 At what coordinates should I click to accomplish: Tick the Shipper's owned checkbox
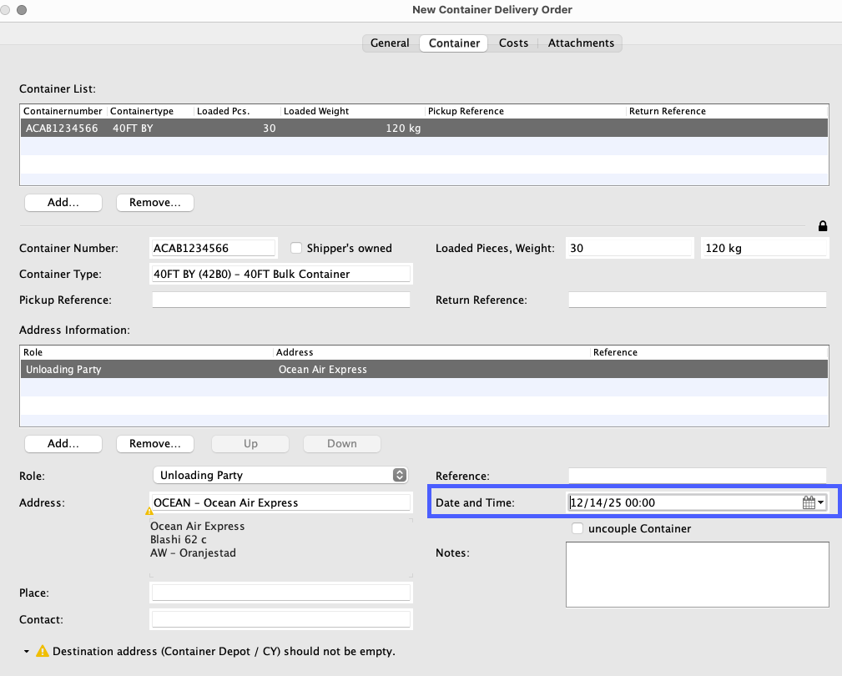click(x=296, y=248)
